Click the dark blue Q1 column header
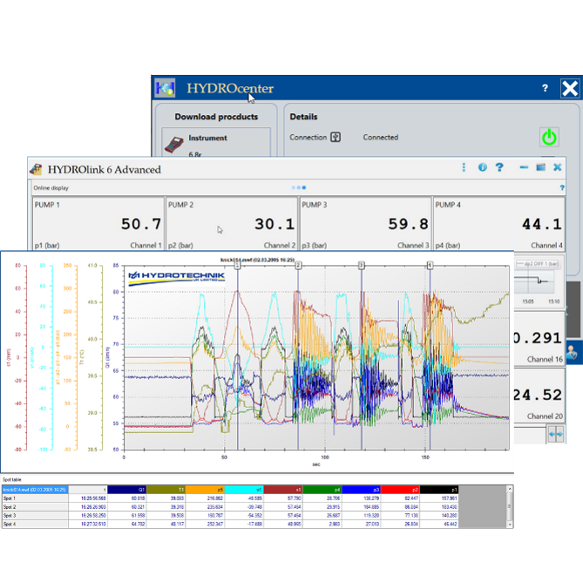The width and height of the screenshot is (583, 583). click(x=126, y=490)
